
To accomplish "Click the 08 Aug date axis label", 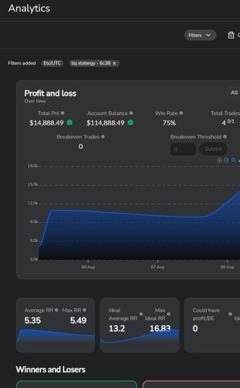I will (227, 267).
